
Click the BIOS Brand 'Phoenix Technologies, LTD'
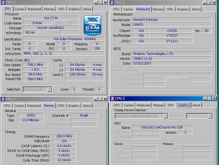(172, 54)
